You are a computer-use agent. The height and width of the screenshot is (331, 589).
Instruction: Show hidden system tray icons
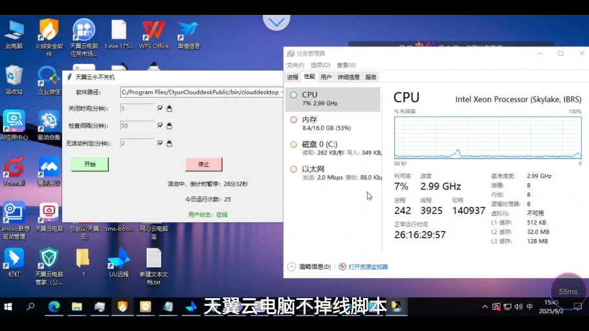(x=485, y=307)
